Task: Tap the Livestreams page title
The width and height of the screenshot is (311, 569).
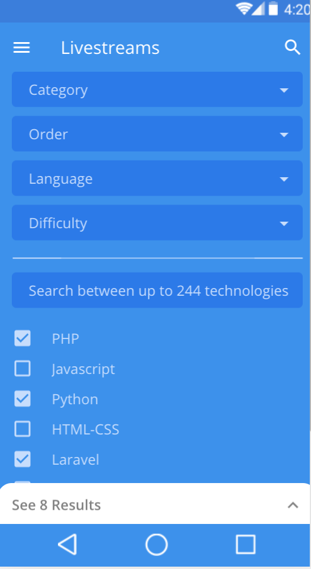Action: click(x=110, y=47)
